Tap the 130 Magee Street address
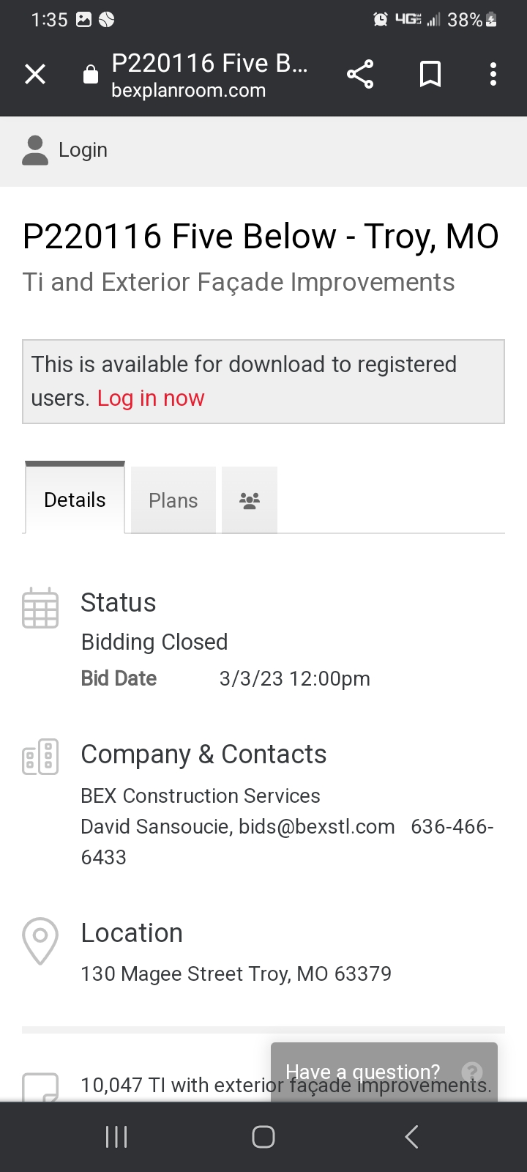The height and width of the screenshot is (1172, 527). coord(236,973)
